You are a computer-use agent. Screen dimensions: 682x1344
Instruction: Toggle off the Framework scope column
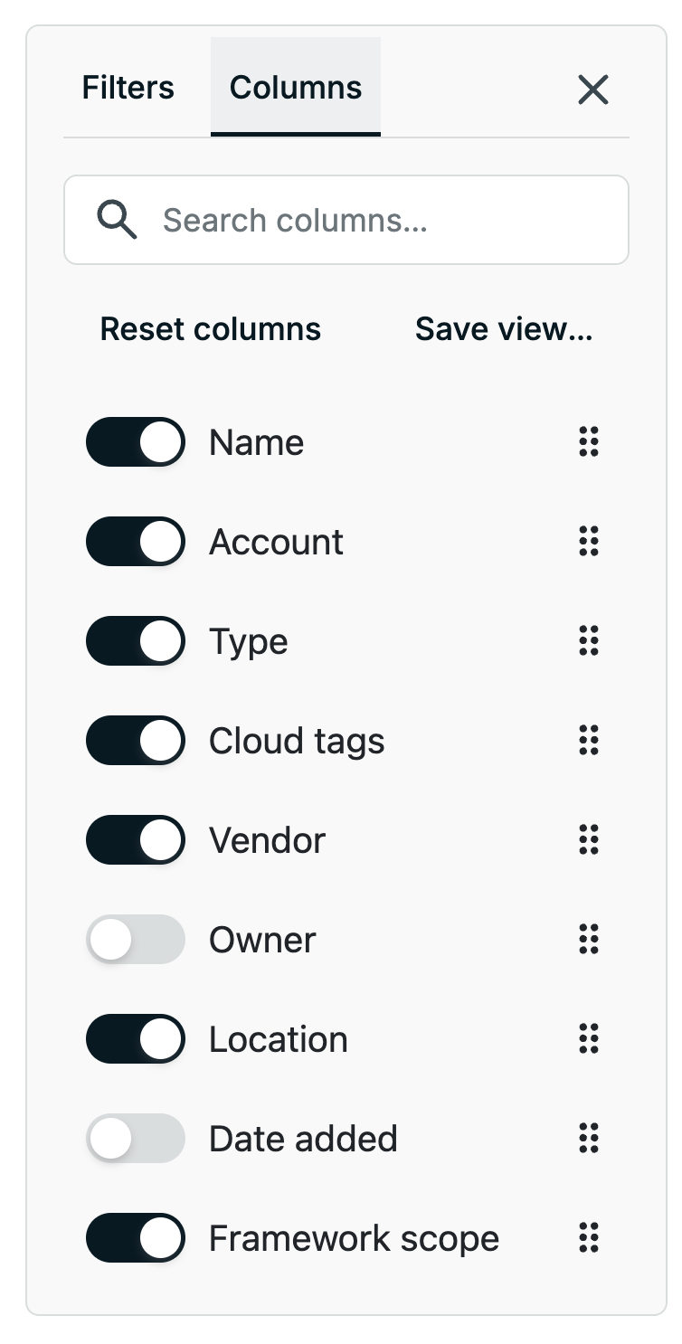point(136,1238)
